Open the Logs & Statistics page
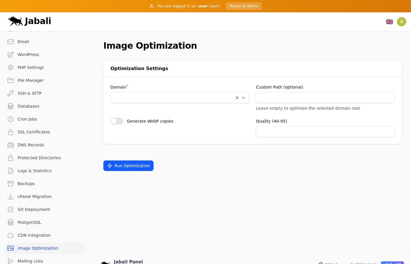Image resolution: width=411 pixels, height=264 pixels. coord(34,171)
